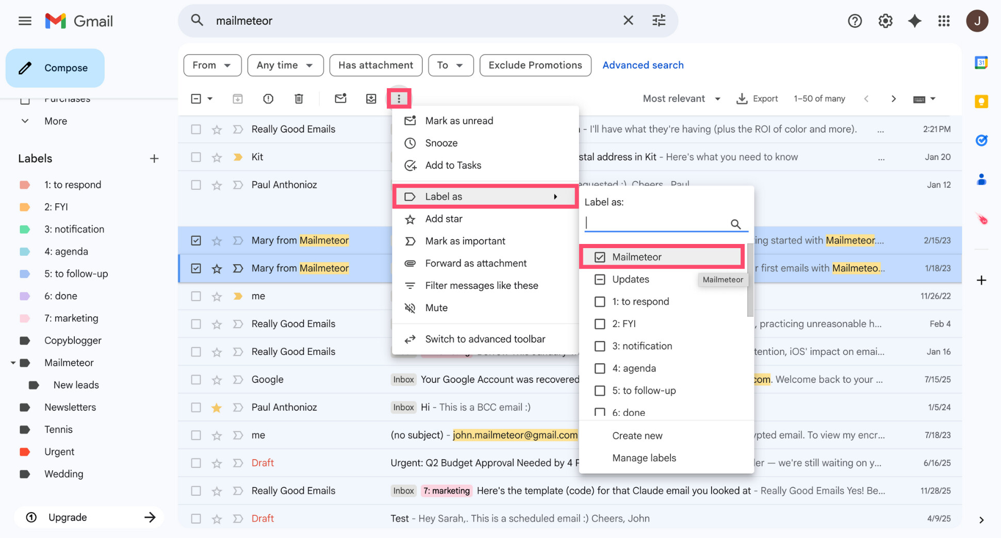Star the first Really Good Emails message
This screenshot has height=538, width=1001.
[217, 129]
